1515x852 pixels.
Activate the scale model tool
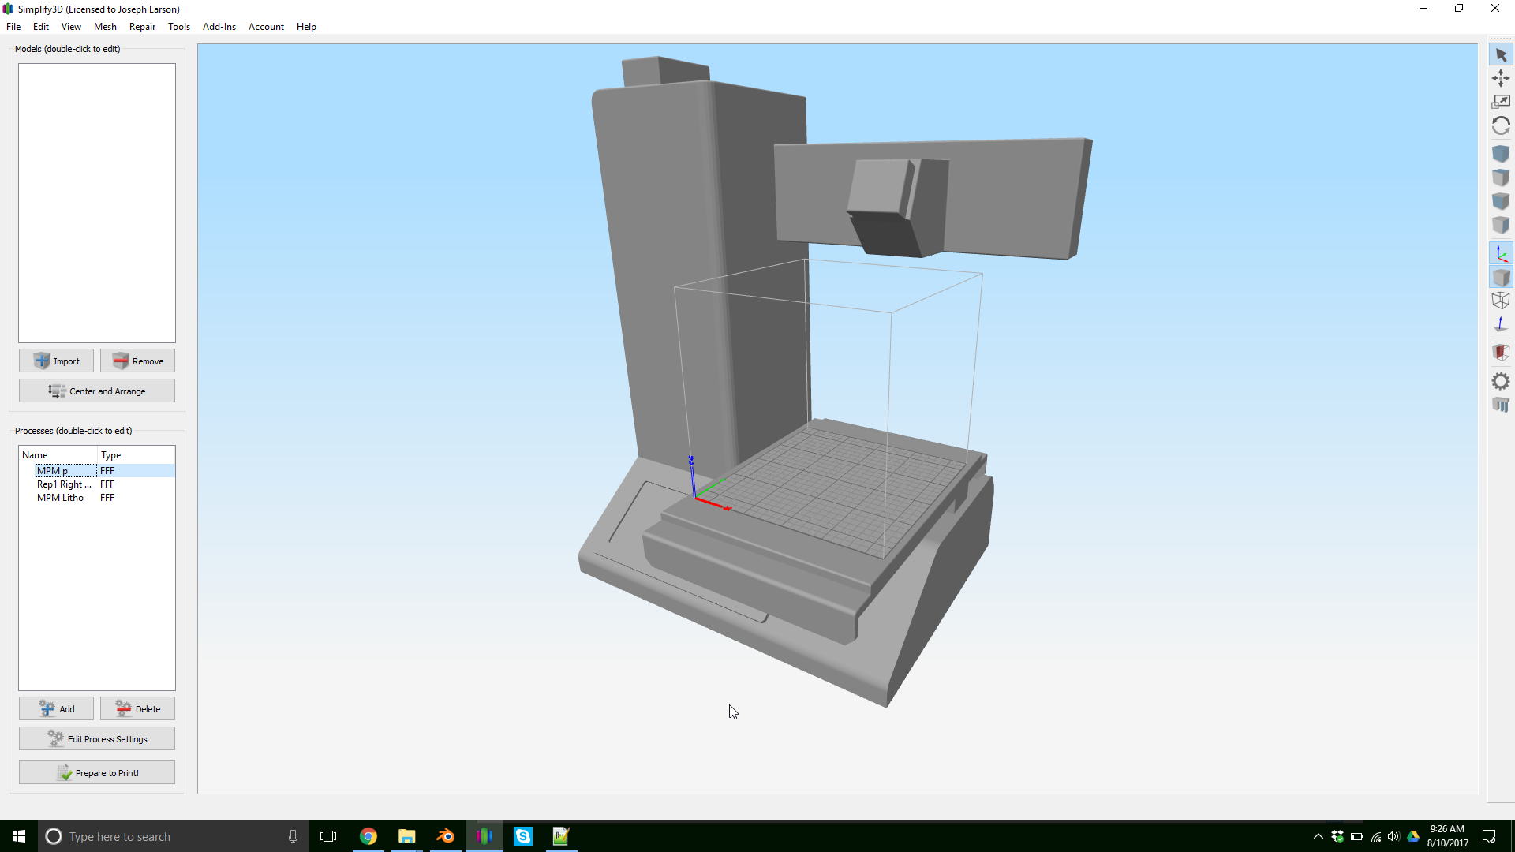click(x=1501, y=102)
